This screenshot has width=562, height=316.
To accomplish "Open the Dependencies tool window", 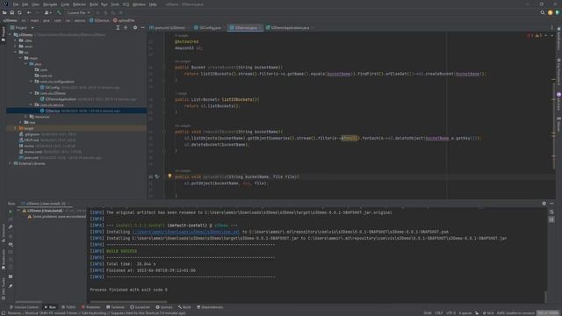I will [210, 307].
